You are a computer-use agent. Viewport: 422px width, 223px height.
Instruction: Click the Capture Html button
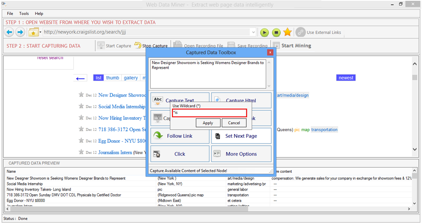pos(241,100)
